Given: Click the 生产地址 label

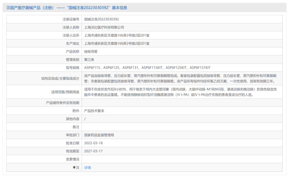Looking at the screenshot, I should (72, 43).
